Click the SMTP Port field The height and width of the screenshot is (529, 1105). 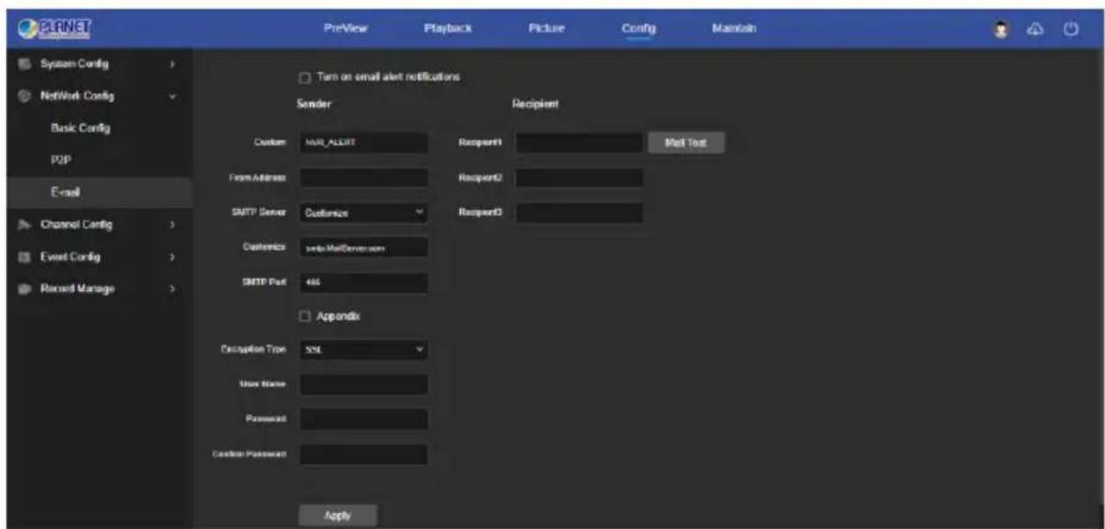[363, 283]
